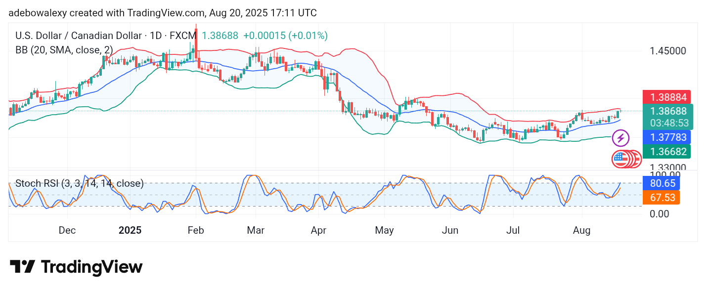Click the 1.45000 price axis value
The image size is (706, 292).
pyautogui.click(x=667, y=51)
